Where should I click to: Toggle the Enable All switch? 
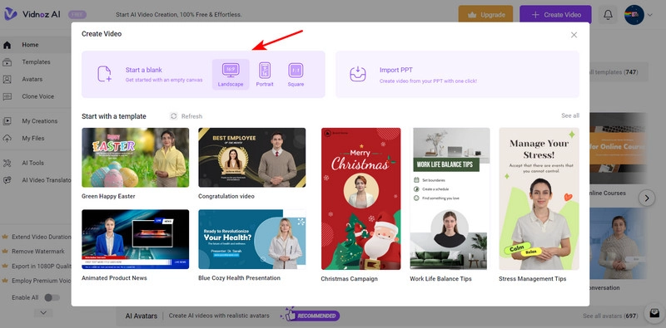pos(52,298)
